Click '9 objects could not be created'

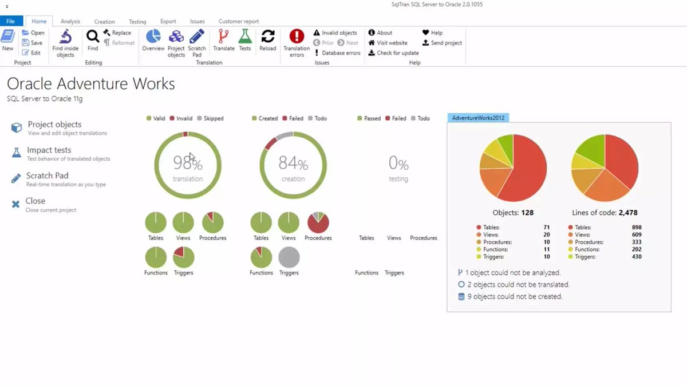[x=510, y=296]
